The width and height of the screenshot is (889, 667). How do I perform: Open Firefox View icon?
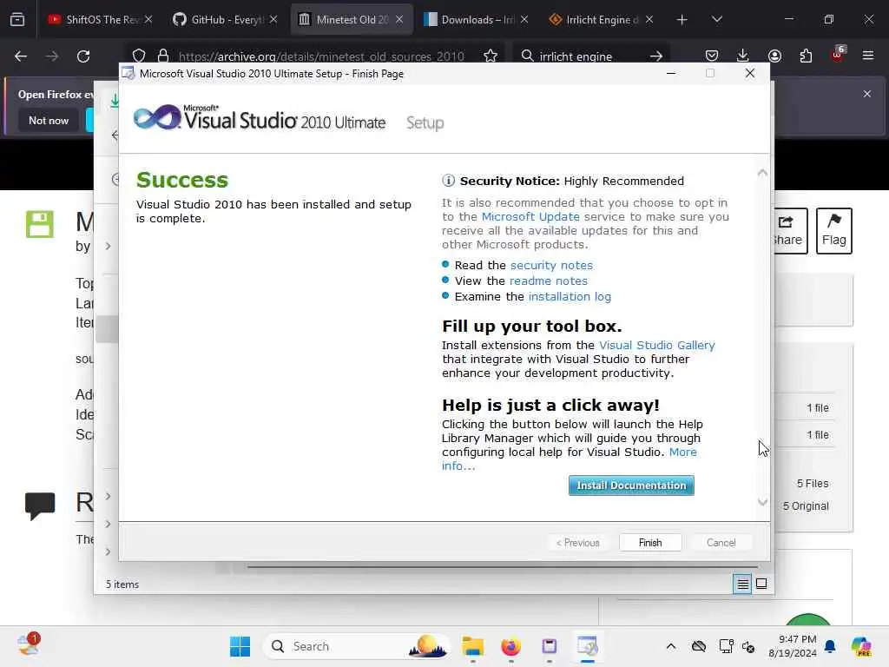pos(17,20)
